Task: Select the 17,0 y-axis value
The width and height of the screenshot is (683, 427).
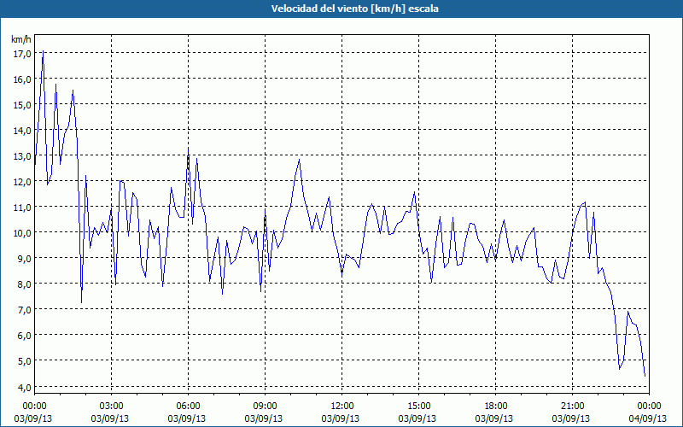Action: coord(22,54)
